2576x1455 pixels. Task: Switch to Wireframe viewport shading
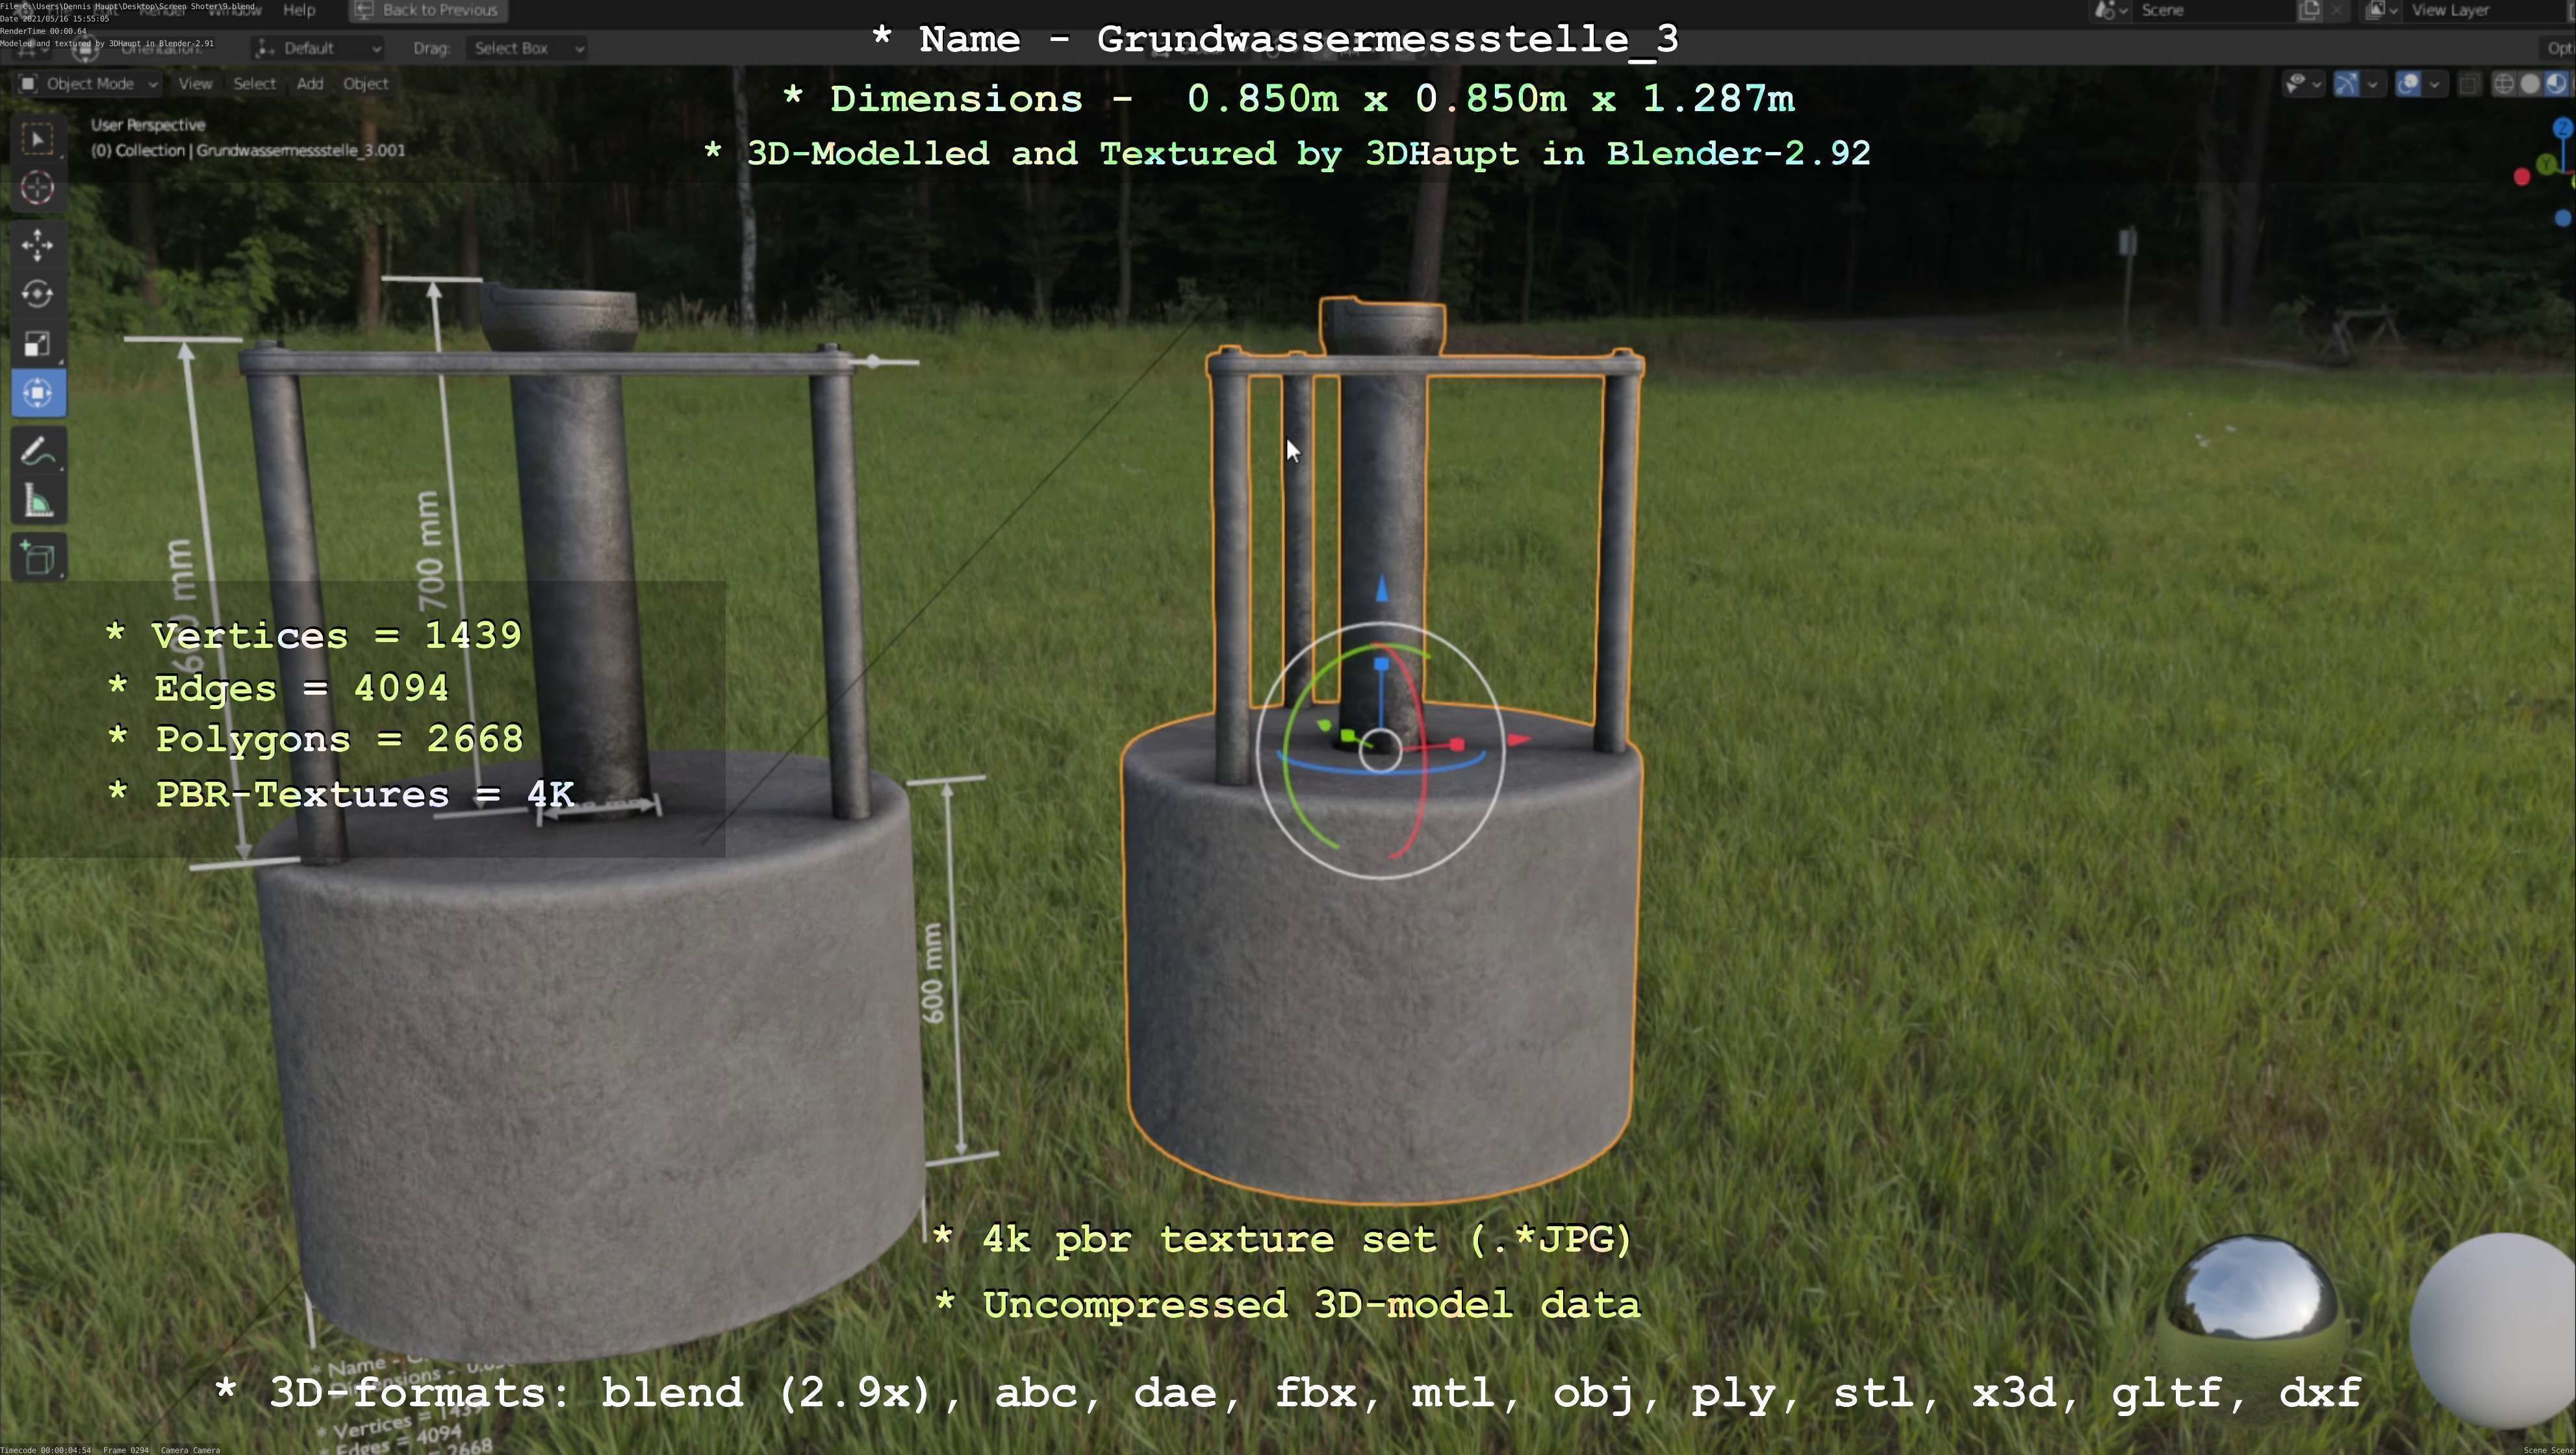click(2504, 84)
